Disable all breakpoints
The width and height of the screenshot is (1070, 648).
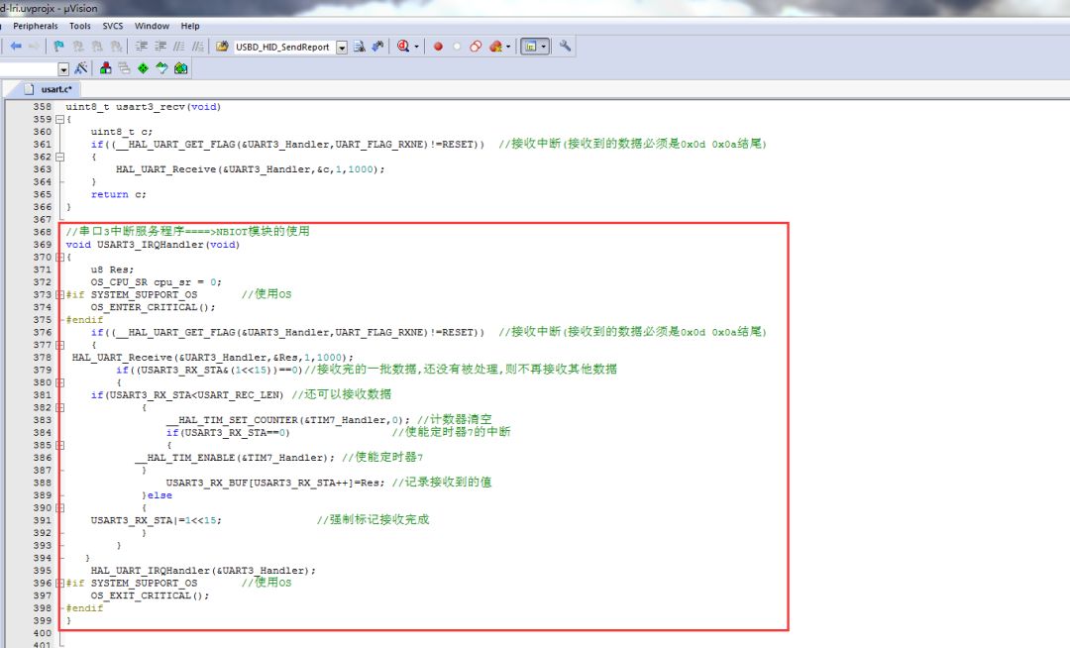click(476, 46)
